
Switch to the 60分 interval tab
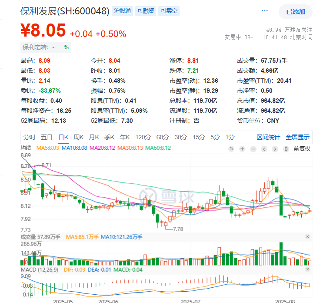[163, 137]
